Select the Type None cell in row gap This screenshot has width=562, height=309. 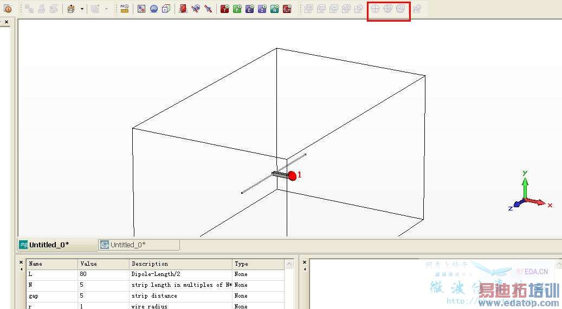tap(259, 296)
